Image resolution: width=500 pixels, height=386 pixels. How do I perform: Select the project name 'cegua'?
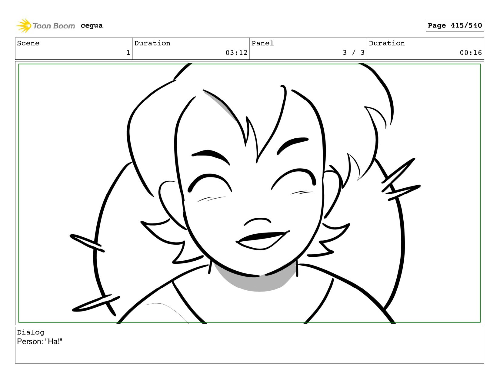[92, 26]
